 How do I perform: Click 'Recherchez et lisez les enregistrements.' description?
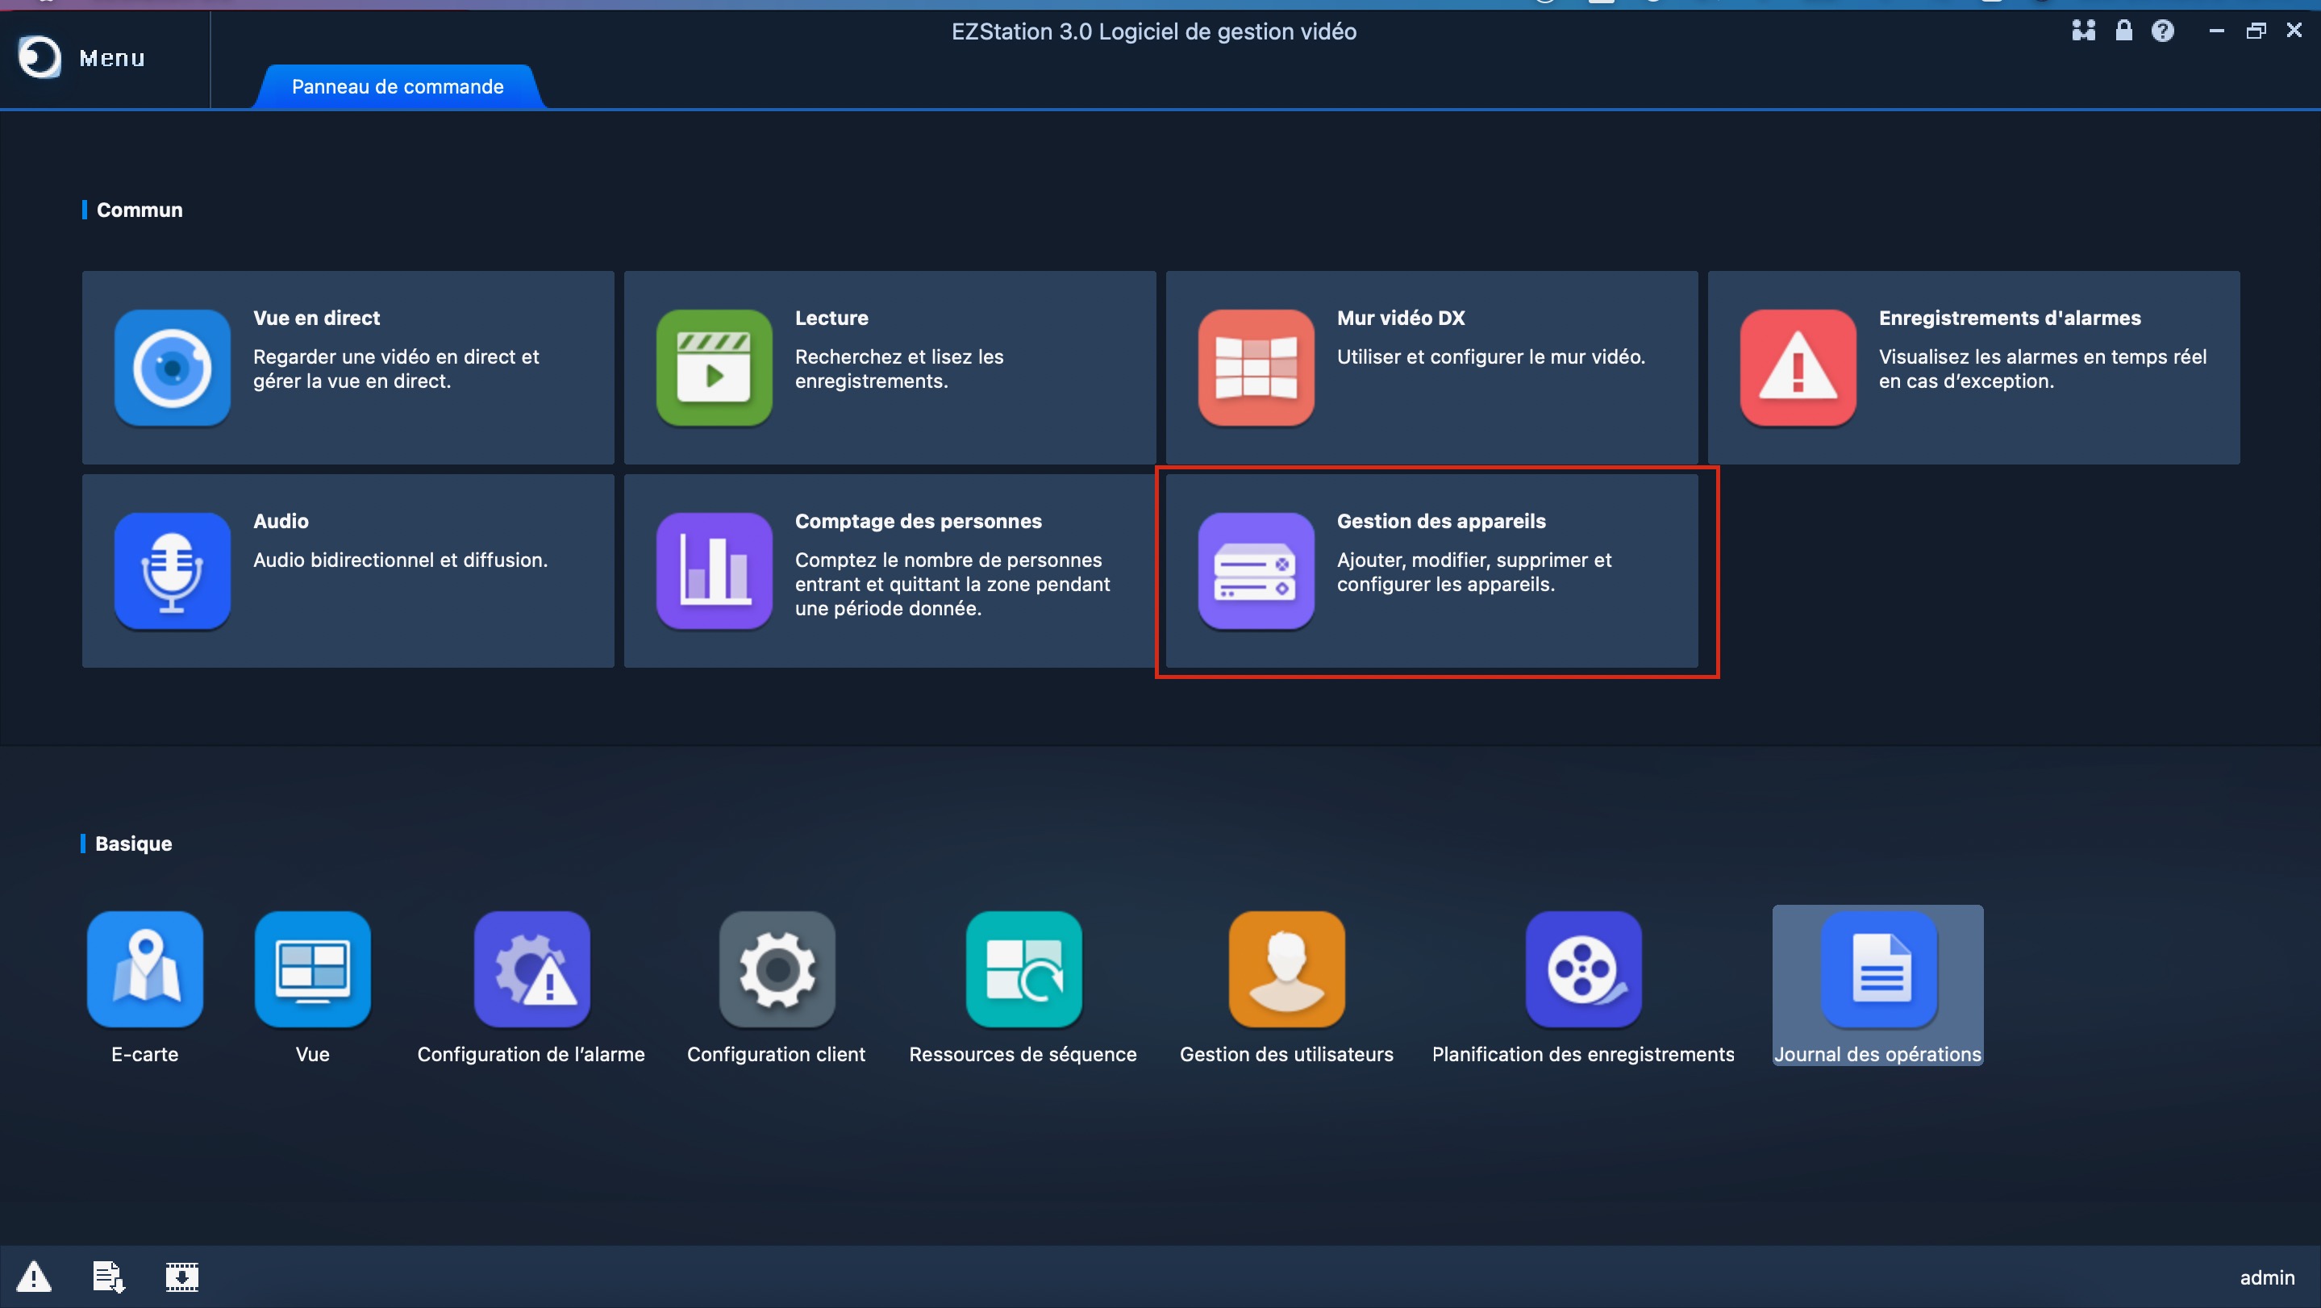(899, 369)
